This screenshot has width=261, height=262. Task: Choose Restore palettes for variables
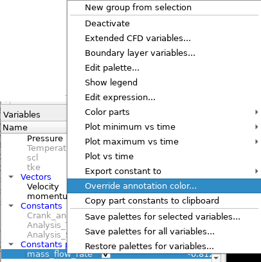pos(164,246)
